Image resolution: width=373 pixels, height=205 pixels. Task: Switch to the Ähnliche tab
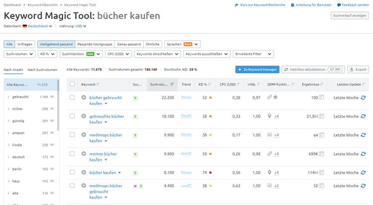[153, 44]
